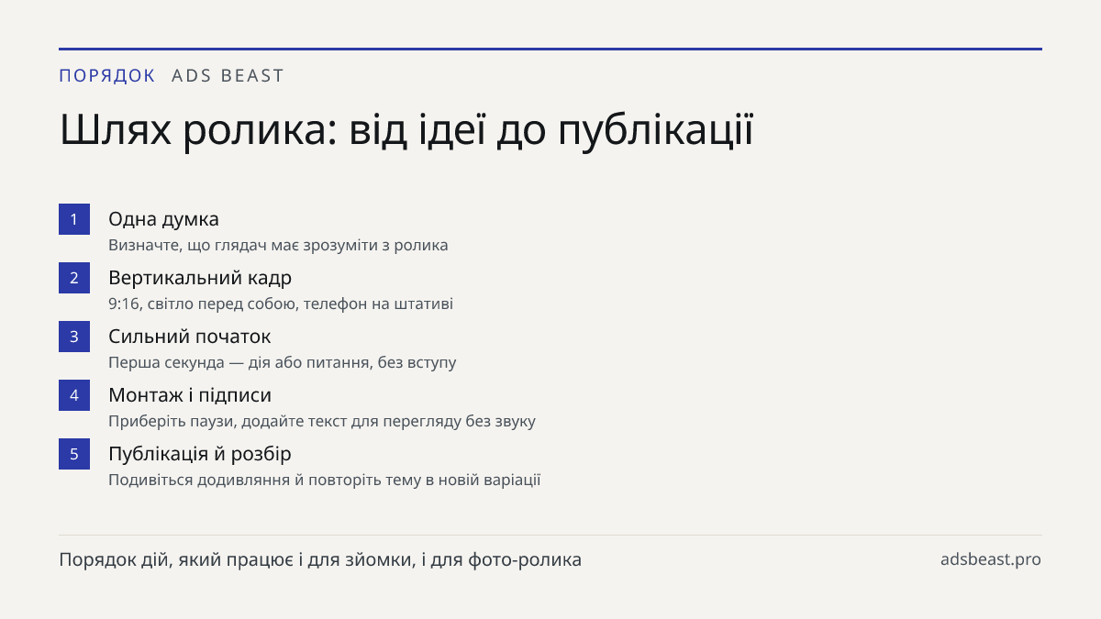The height and width of the screenshot is (619, 1101).
Task: Click the line Приберіть паузи, додайте текст
Action: (322, 422)
